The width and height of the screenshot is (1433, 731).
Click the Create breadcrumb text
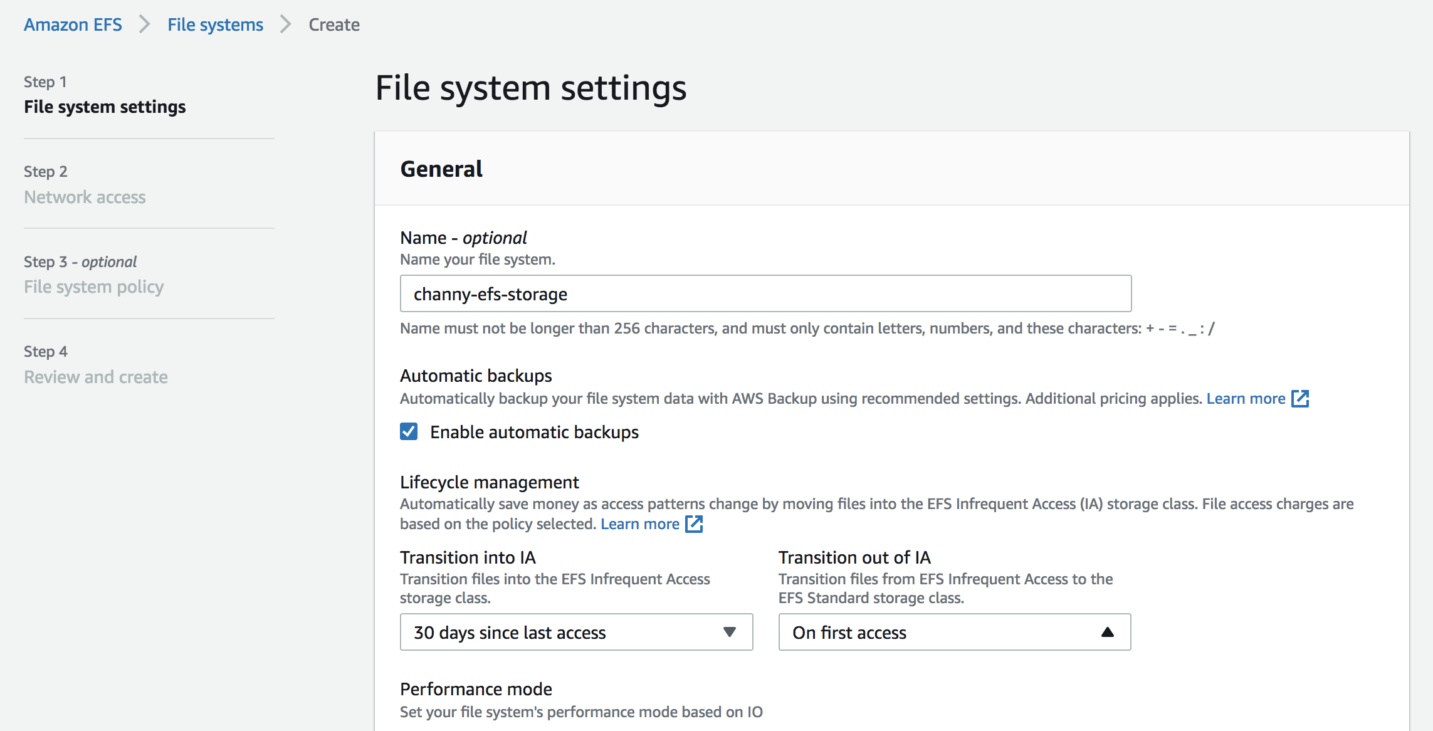[334, 24]
